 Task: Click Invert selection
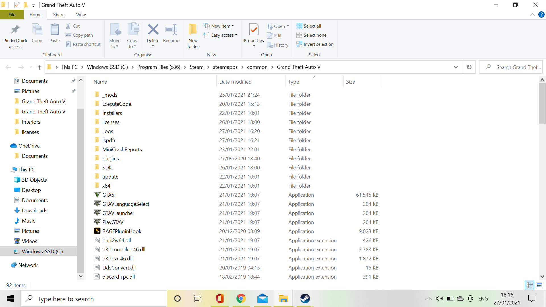[315, 44]
